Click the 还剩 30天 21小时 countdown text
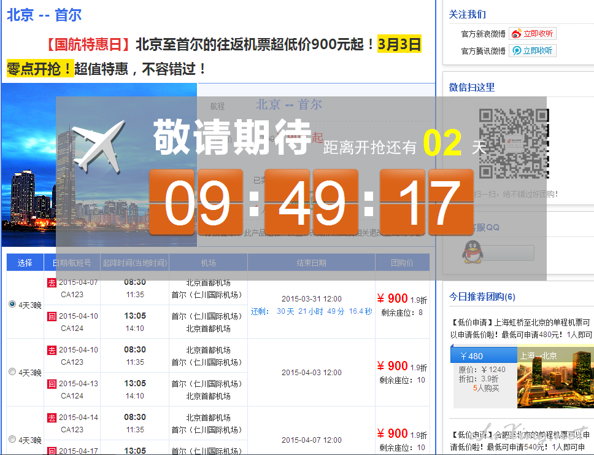 pyautogui.click(x=311, y=311)
